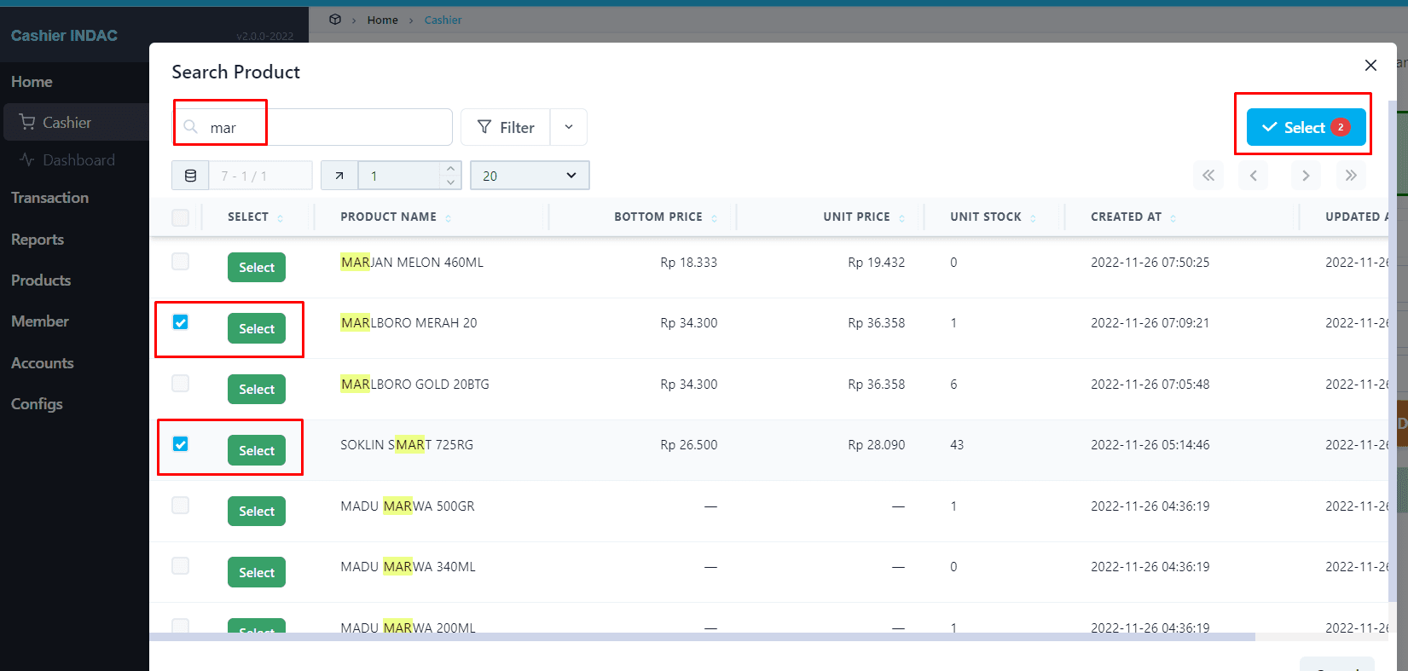Click the cube icon in breadcrumb
Screen dimensions: 1408x671
335,20
